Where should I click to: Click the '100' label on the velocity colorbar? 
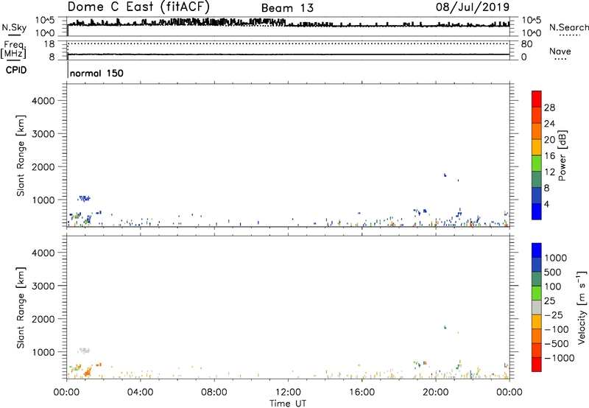click(x=553, y=286)
